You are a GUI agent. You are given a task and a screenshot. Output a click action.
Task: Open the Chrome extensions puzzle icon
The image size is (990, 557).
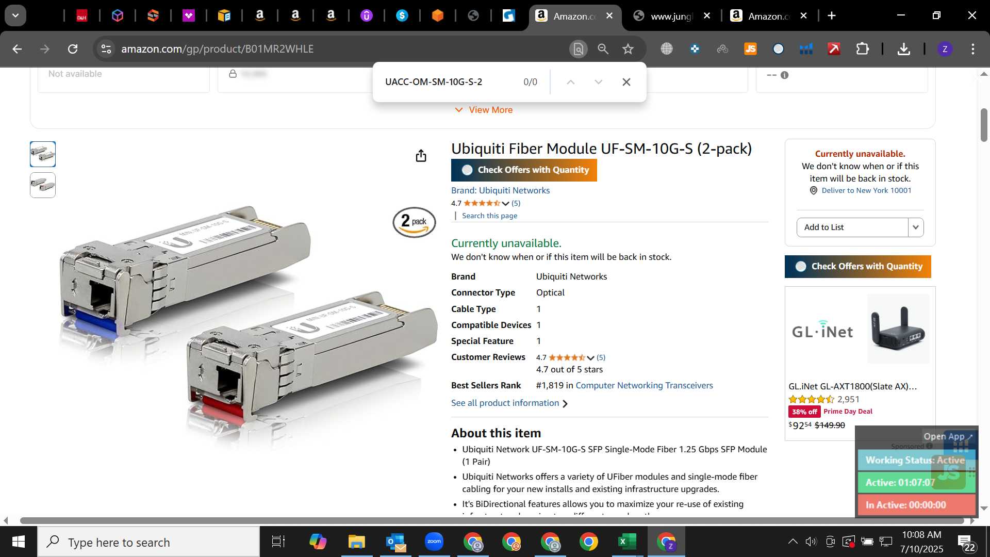pos(862,49)
